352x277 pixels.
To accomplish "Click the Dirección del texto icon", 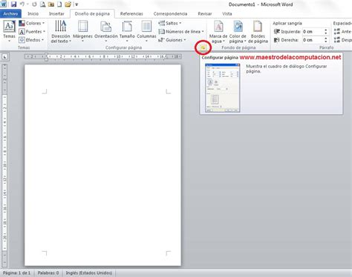I will (x=61, y=26).
